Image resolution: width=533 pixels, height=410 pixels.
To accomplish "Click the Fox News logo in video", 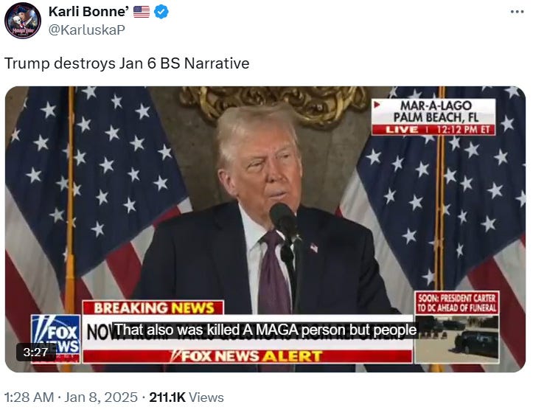I will [x=56, y=338].
